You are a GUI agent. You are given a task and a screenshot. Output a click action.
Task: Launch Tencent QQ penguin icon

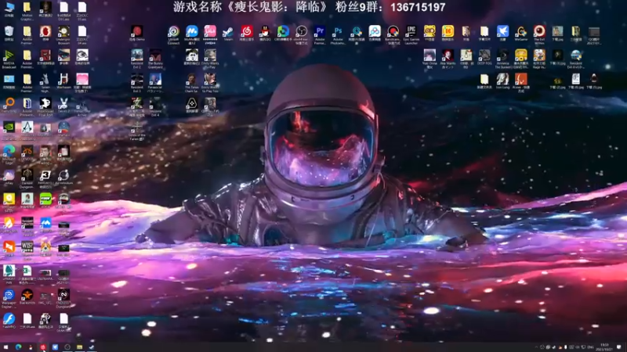(x=265, y=34)
